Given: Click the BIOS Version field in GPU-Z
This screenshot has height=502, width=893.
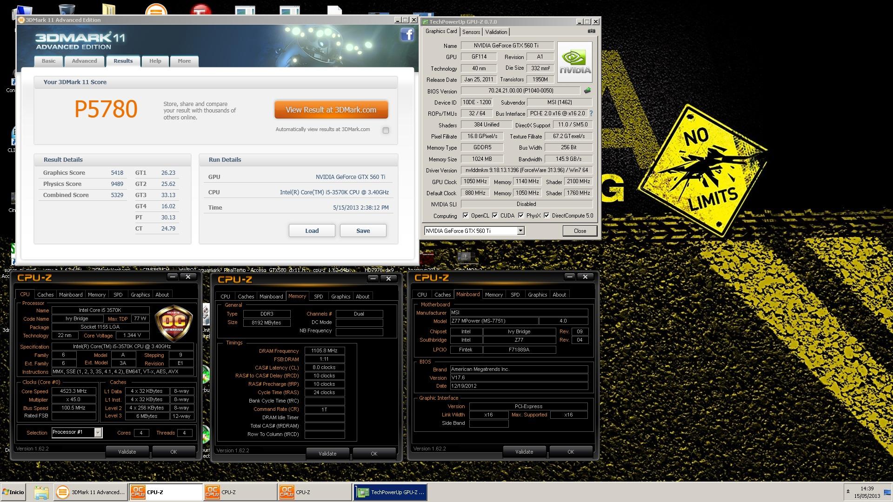Looking at the screenshot, I should tap(520, 91).
